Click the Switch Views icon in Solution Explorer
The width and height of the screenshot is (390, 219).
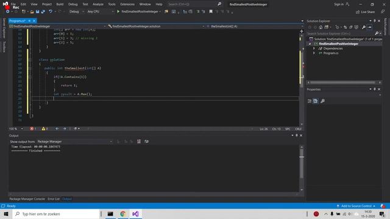pos(327,27)
